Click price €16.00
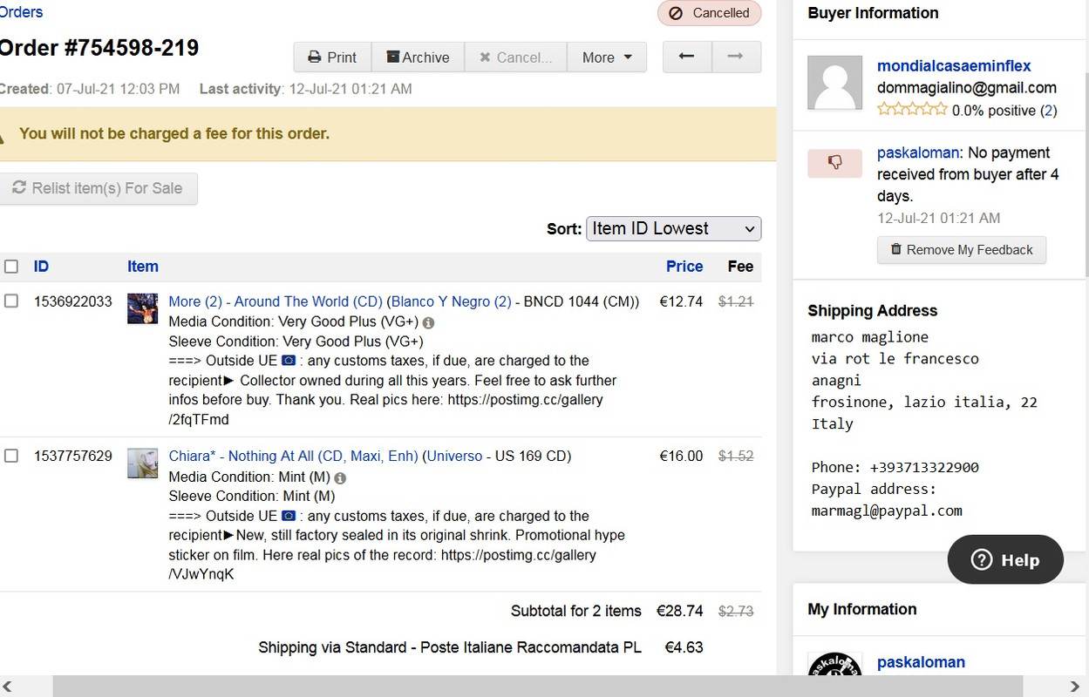Viewport: 1089px width, 697px height. click(x=681, y=456)
